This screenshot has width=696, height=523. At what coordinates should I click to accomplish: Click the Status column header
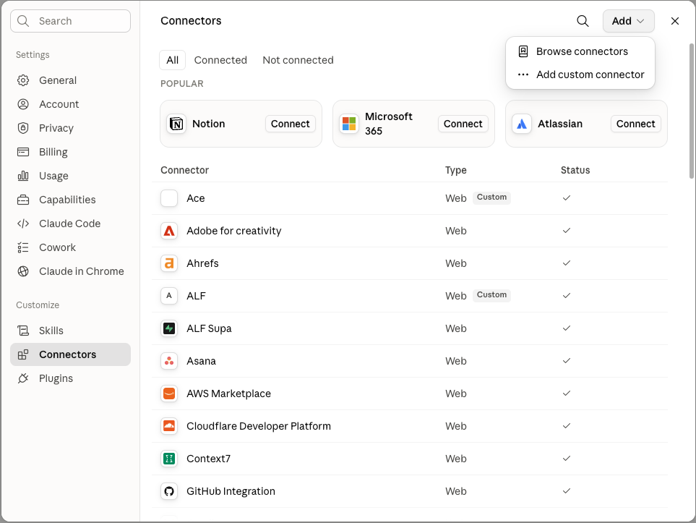click(x=575, y=170)
